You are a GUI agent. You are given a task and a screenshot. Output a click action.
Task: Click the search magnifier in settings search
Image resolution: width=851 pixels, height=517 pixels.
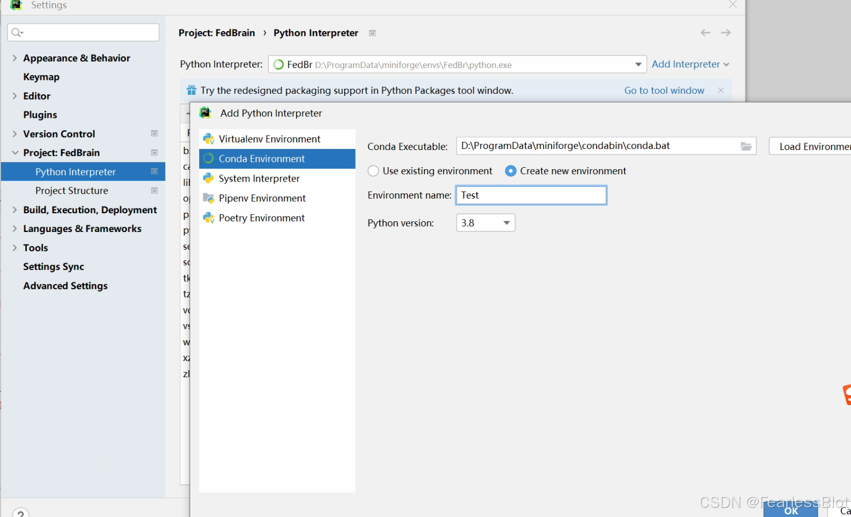tap(17, 33)
